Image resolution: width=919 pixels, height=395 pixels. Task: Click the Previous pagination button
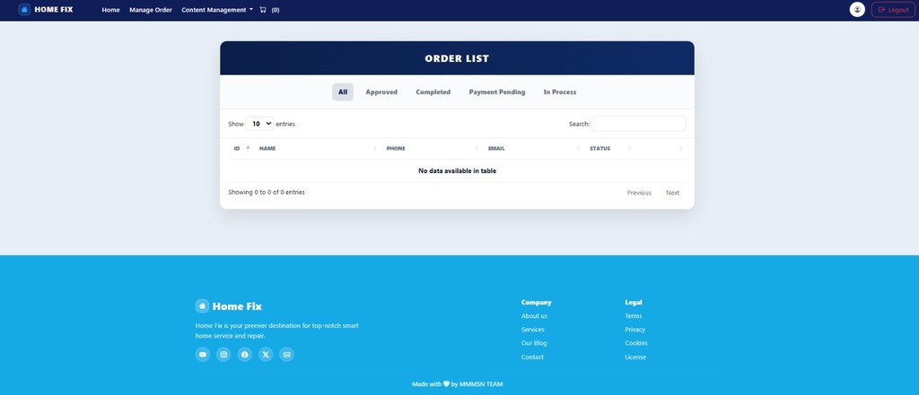(639, 193)
